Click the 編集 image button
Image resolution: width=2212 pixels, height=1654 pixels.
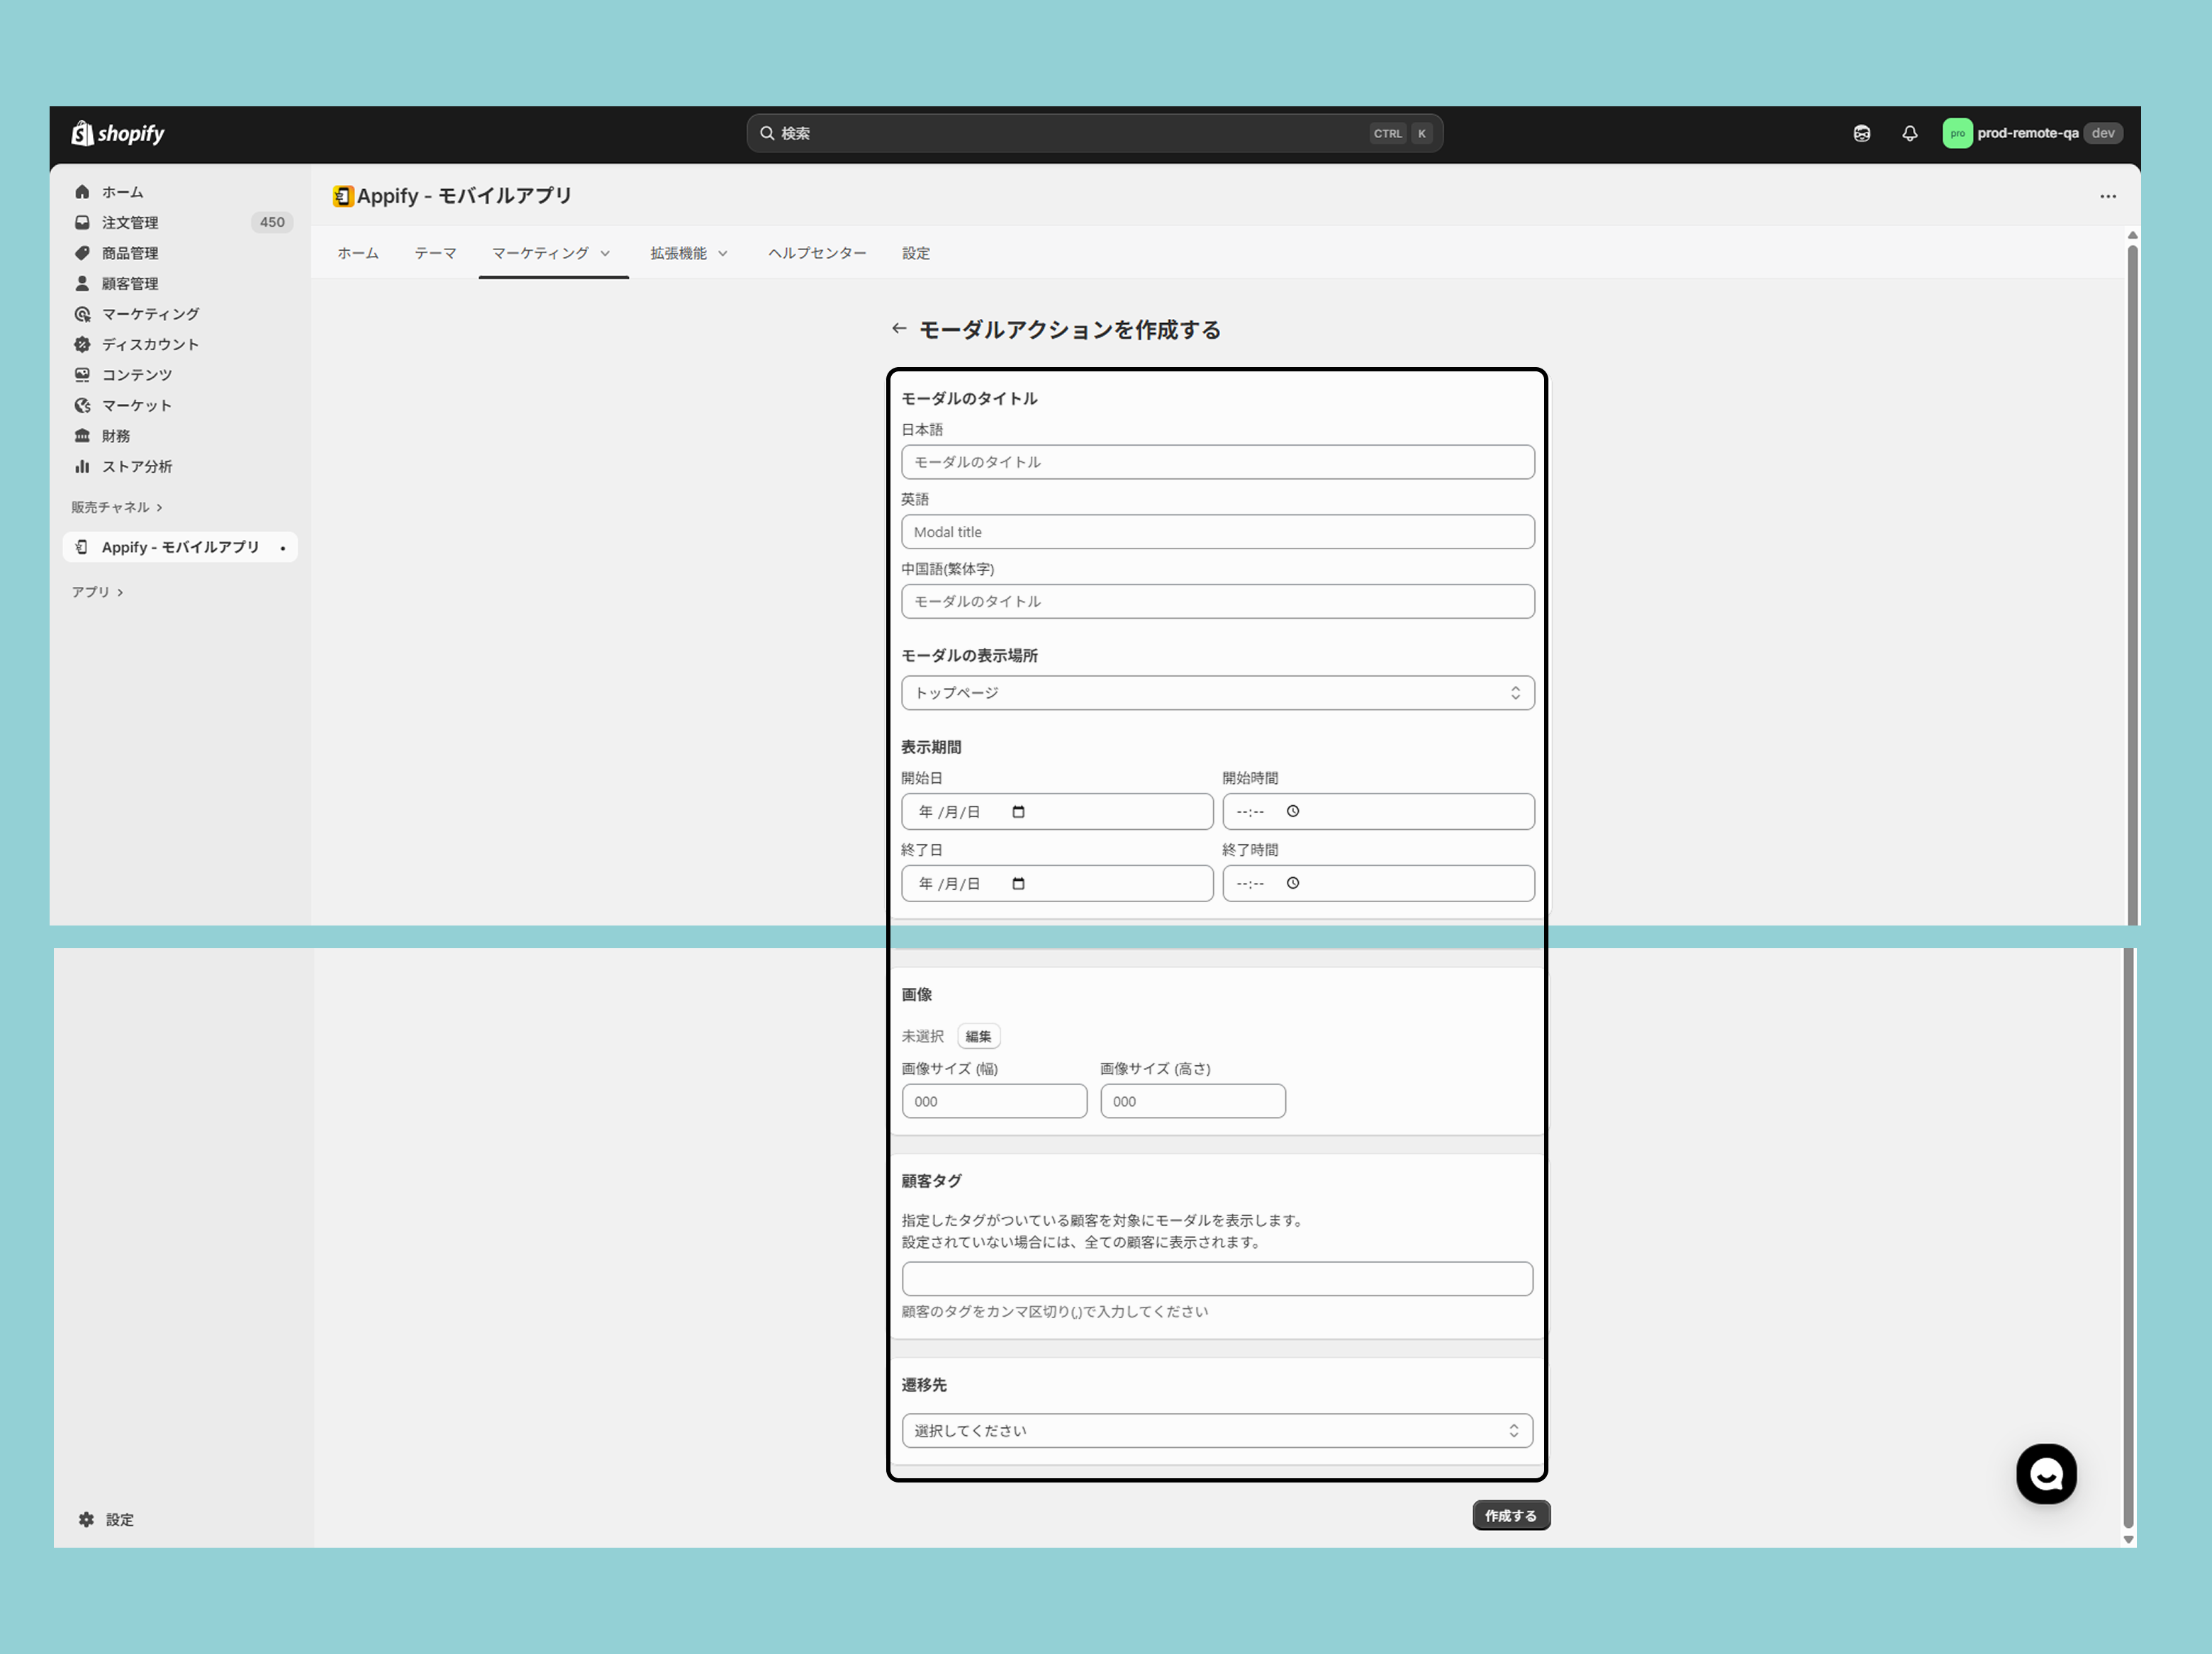(978, 1036)
